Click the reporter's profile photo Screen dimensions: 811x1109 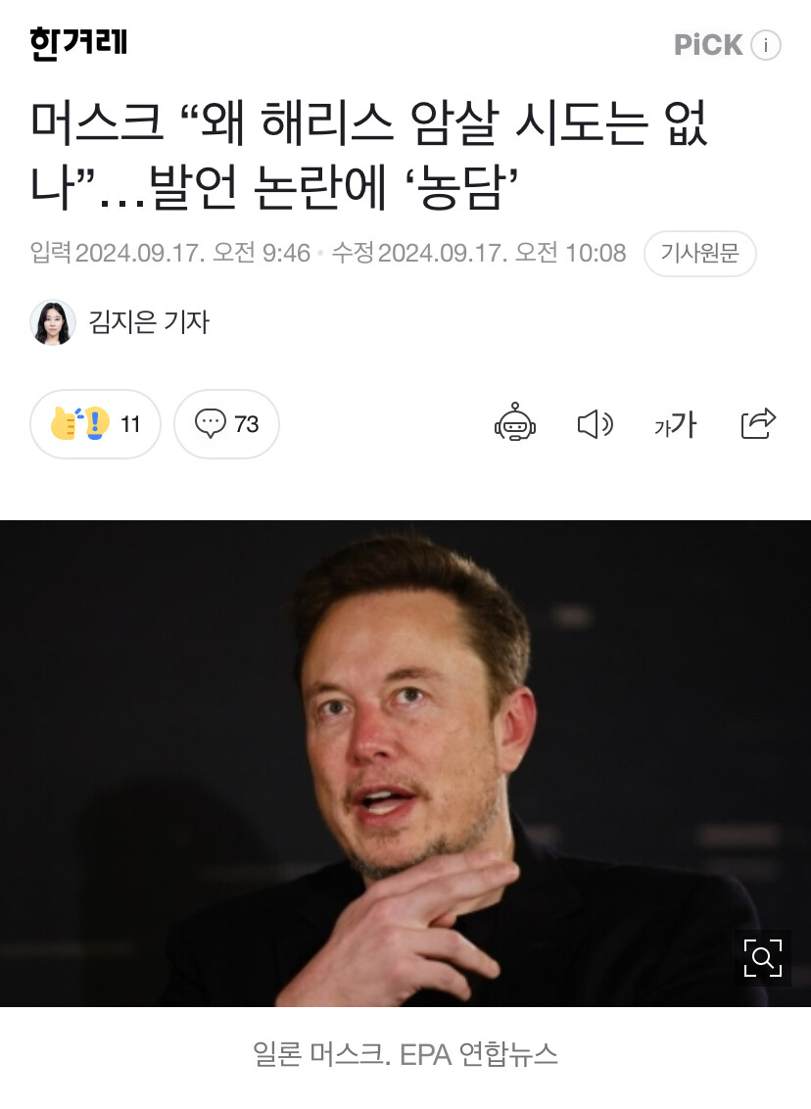(x=52, y=322)
